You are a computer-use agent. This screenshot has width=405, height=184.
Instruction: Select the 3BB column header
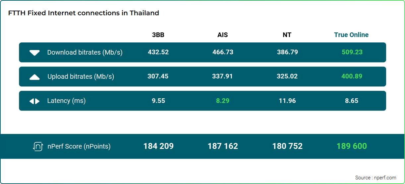click(x=158, y=35)
